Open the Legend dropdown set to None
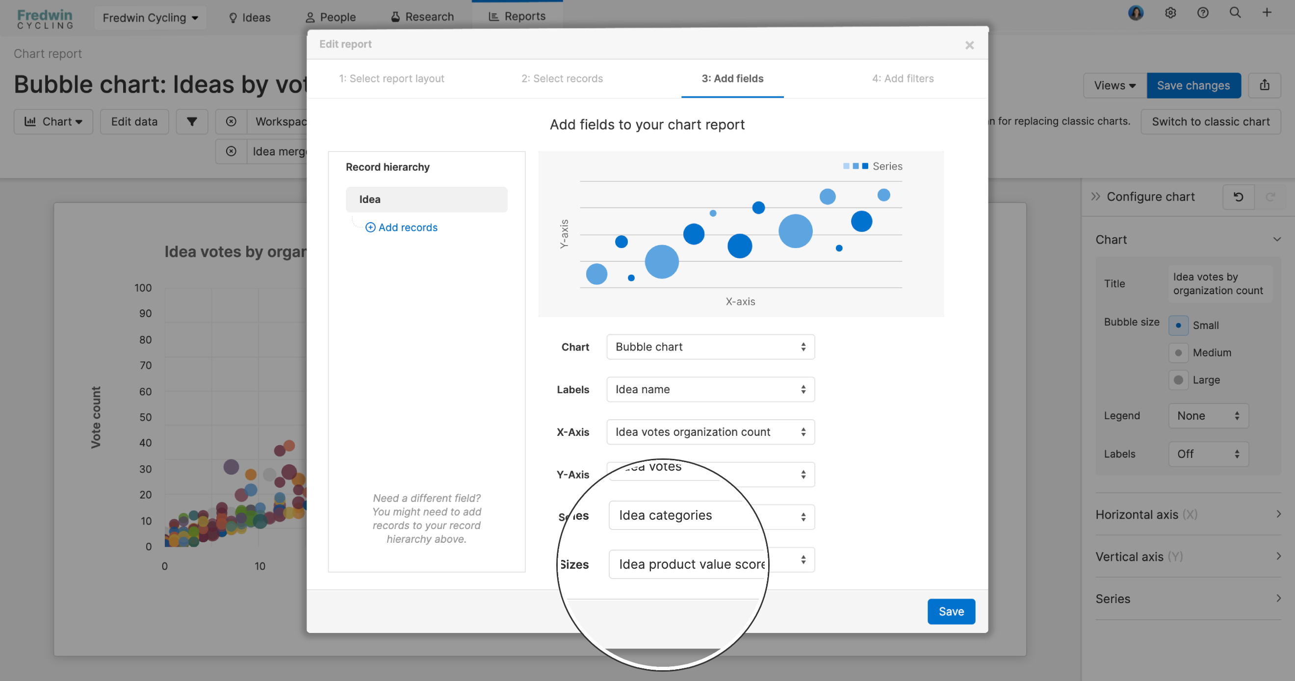 pyautogui.click(x=1208, y=416)
